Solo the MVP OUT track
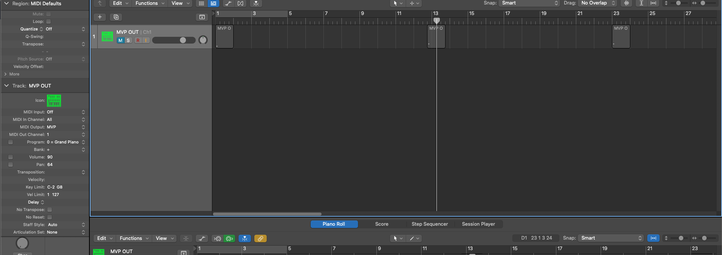 [128, 40]
